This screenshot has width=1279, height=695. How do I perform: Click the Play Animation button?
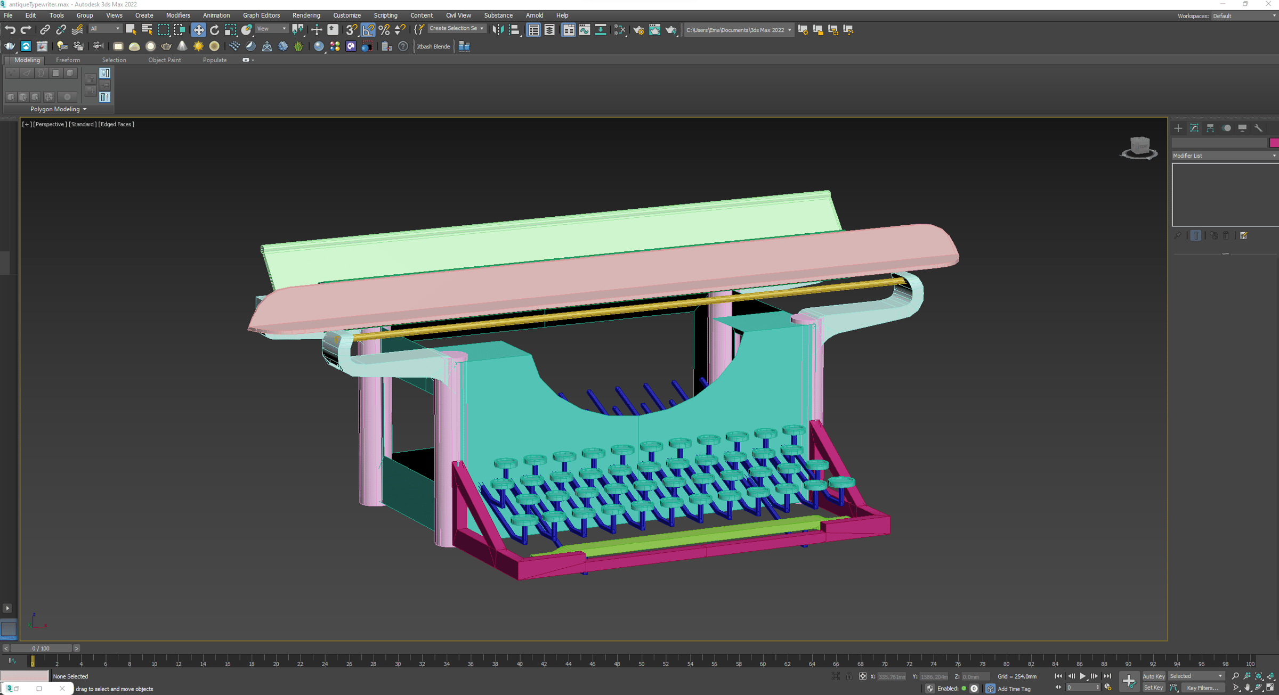(x=1082, y=676)
